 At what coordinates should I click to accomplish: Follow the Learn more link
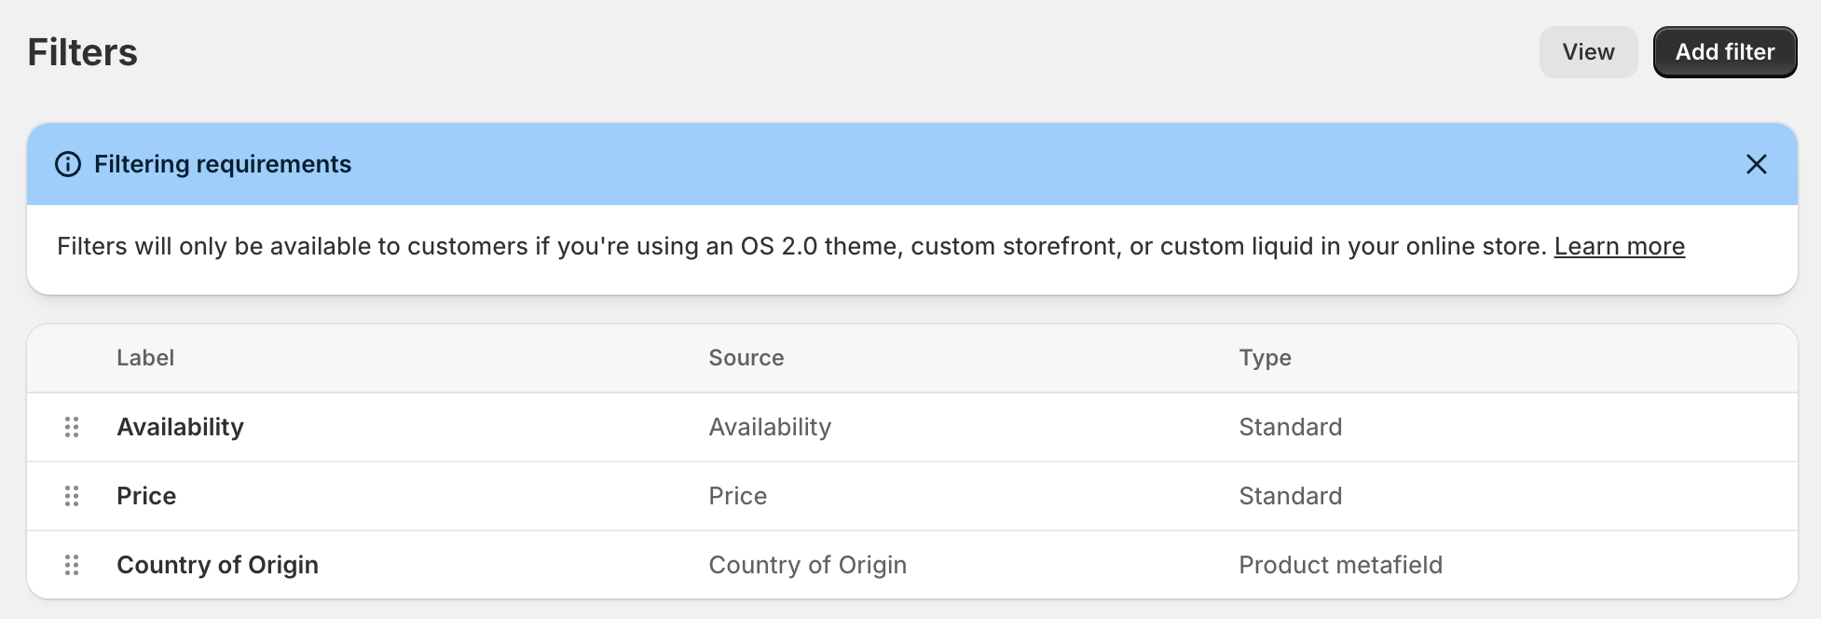[x=1619, y=246]
